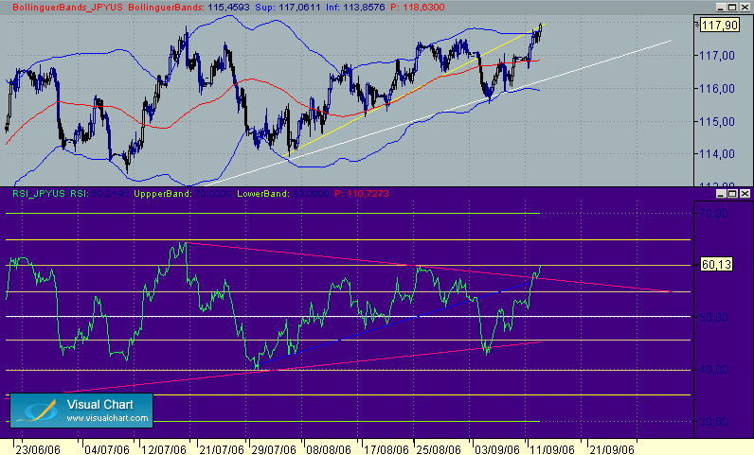Viewport: 754px width, 455px height.
Task: Click the 11/09/06 date label
Action: tap(552, 449)
